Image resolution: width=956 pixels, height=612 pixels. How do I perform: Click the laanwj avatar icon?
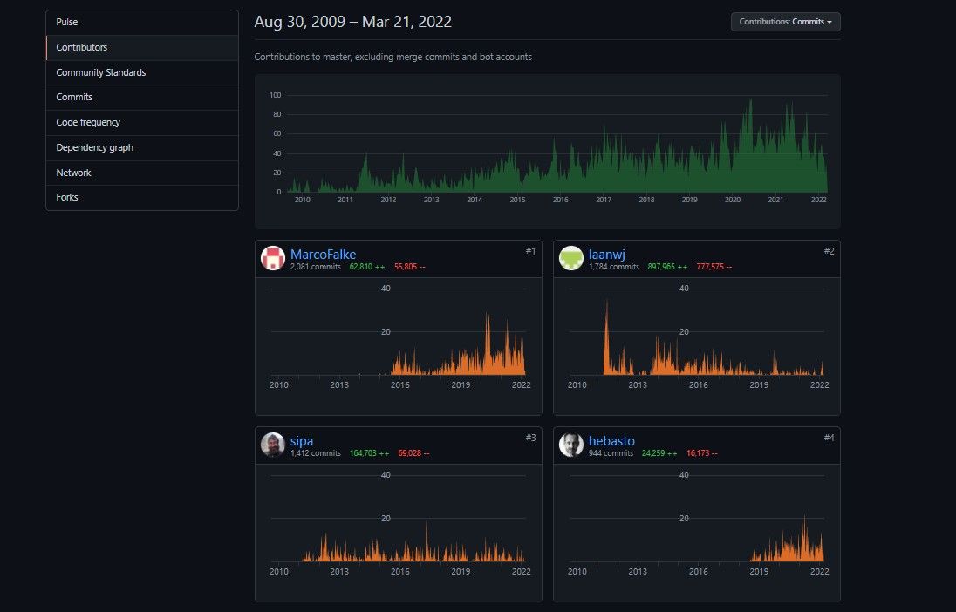coord(571,258)
